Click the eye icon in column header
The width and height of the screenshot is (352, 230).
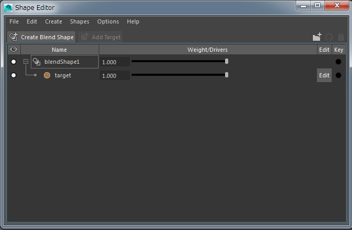pos(14,50)
